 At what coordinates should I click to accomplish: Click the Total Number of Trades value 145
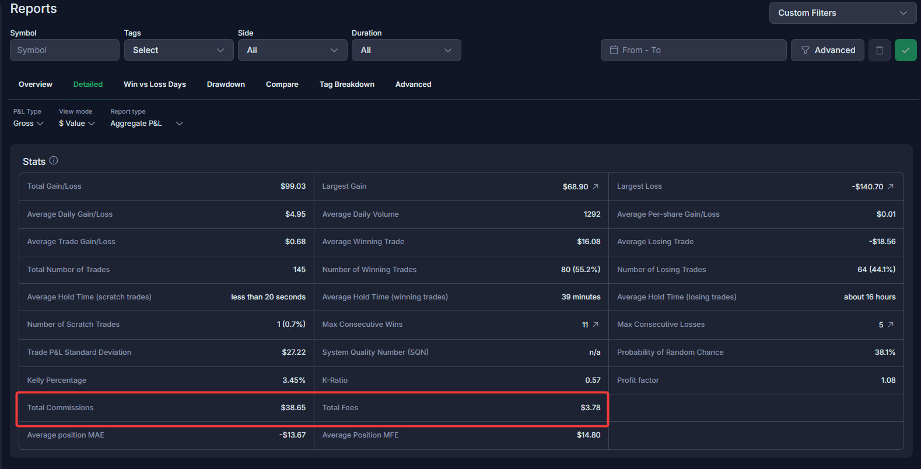click(299, 270)
